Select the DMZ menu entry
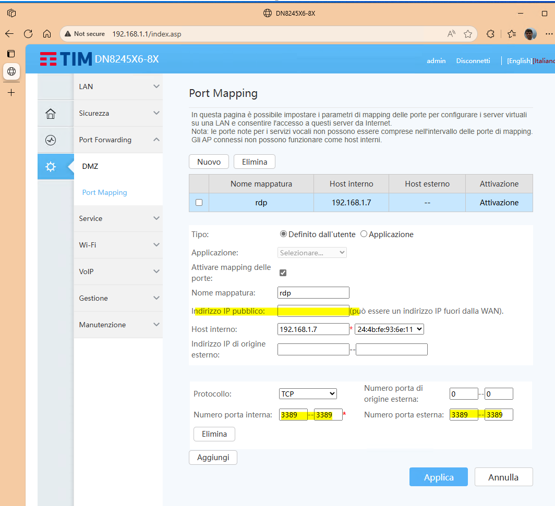The height and width of the screenshot is (506, 555). coord(90,166)
